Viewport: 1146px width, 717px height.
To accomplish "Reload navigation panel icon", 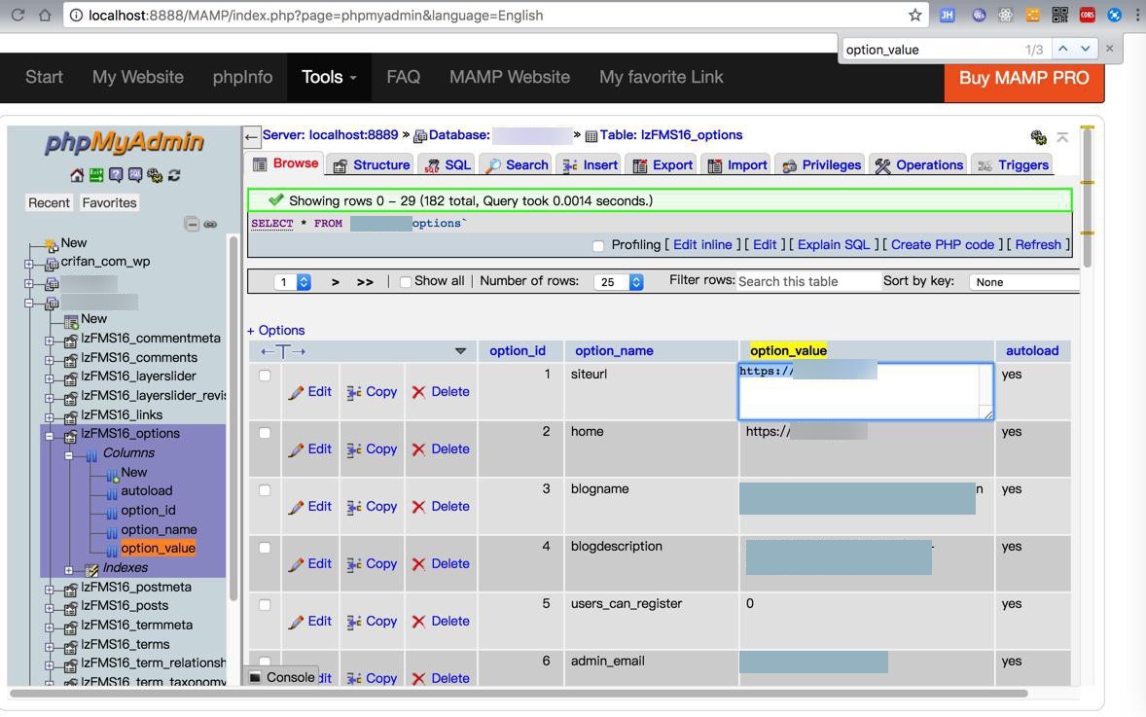I will (x=174, y=175).
